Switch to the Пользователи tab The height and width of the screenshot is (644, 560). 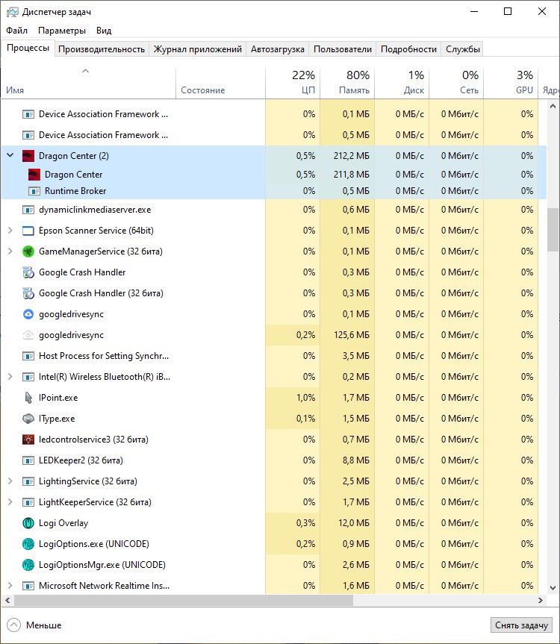coord(343,49)
